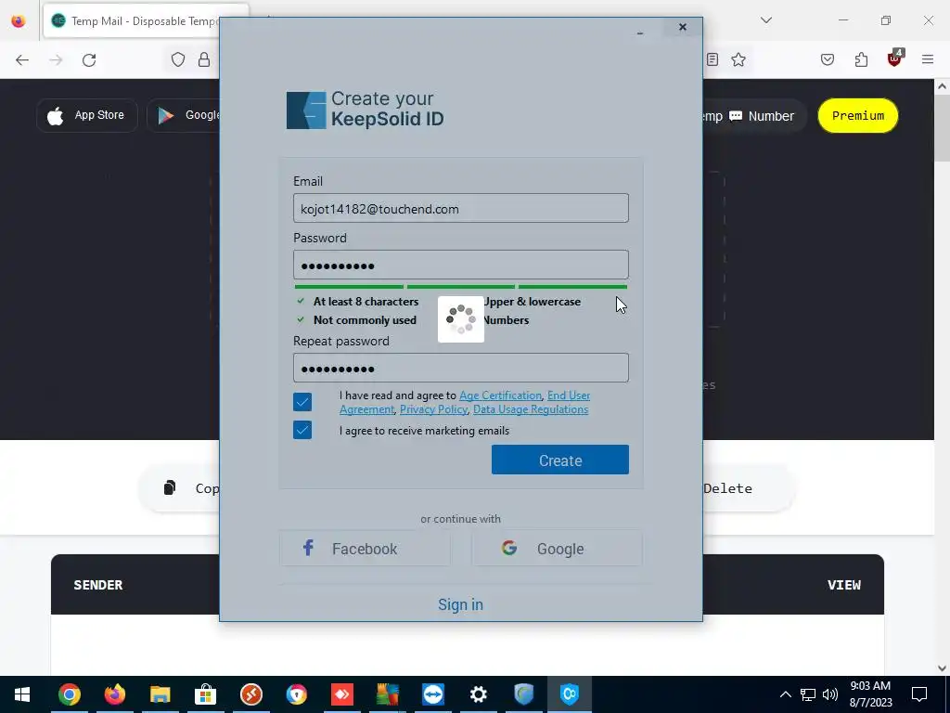Click the site security padlock icon
This screenshot has height=713, width=950.
[x=204, y=59]
